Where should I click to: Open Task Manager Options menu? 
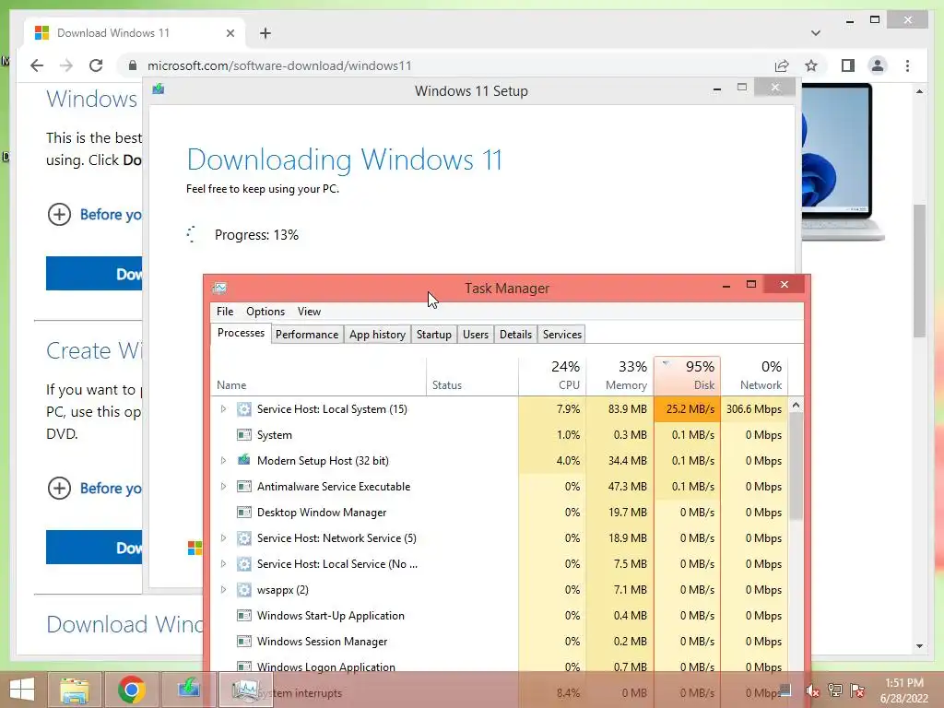[x=265, y=312]
